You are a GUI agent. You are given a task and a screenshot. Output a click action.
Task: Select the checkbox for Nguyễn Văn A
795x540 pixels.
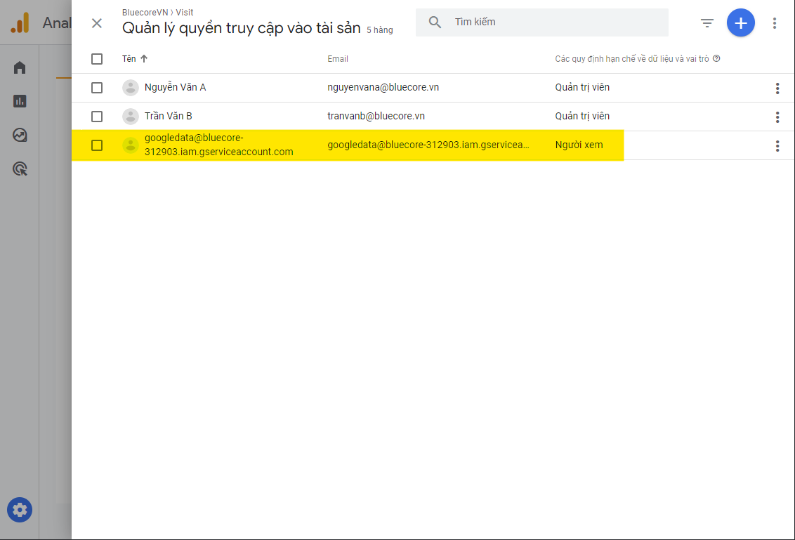pyautogui.click(x=97, y=88)
